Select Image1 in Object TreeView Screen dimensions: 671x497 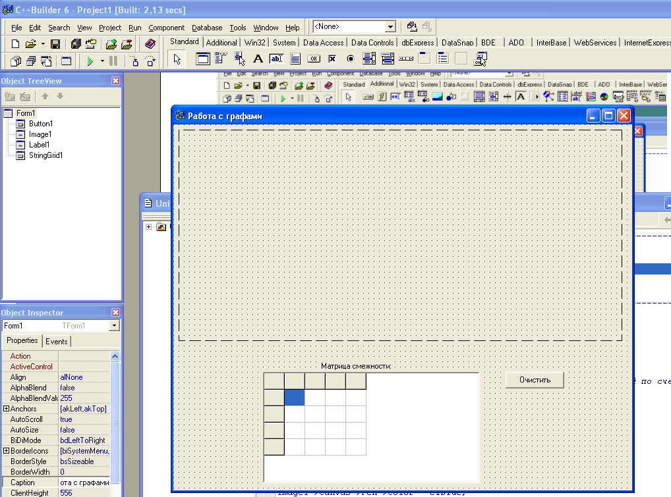click(x=40, y=134)
